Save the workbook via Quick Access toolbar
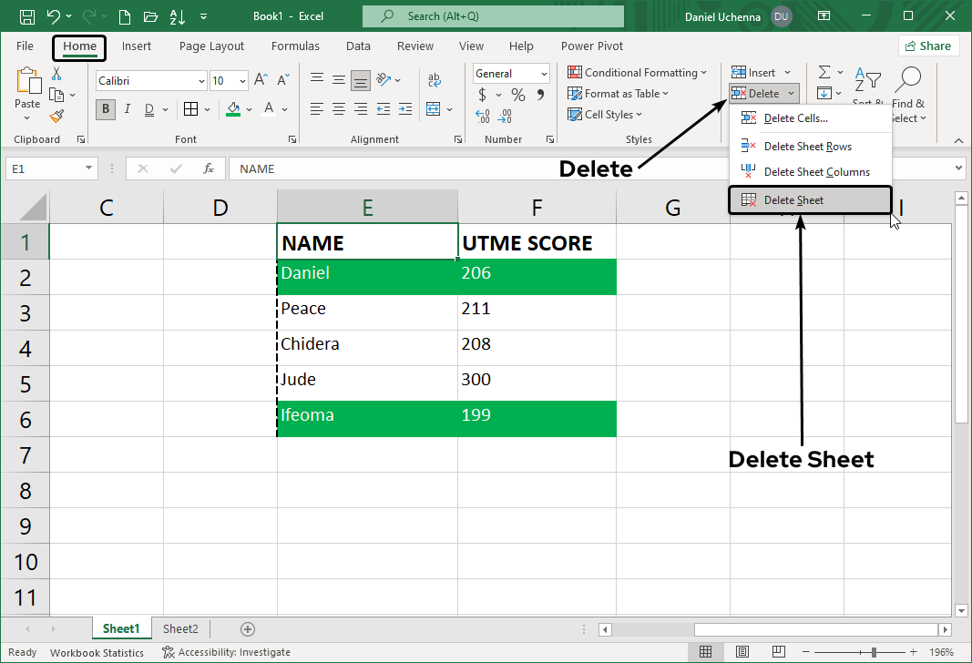Screen dimensions: 972x663 coord(26,15)
